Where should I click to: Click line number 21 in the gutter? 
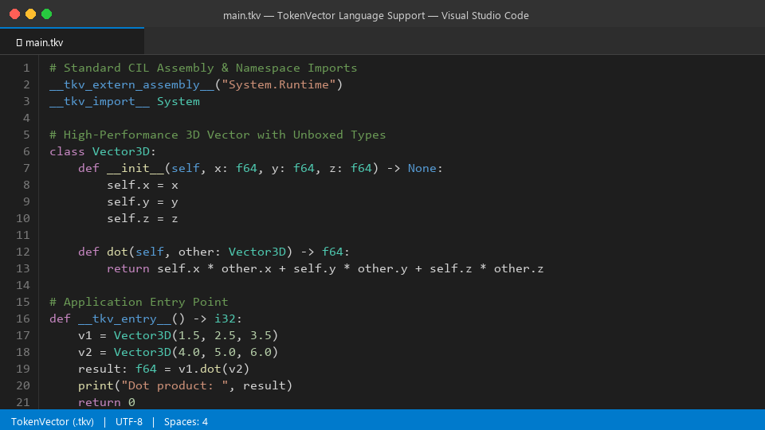[x=23, y=402]
